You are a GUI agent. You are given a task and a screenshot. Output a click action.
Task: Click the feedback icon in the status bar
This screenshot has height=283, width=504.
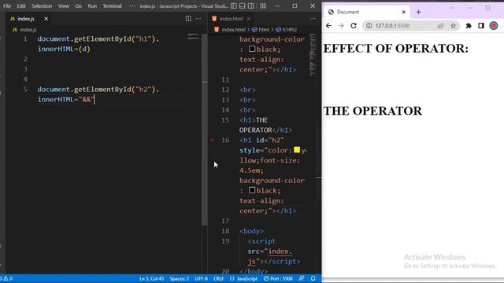point(302,278)
